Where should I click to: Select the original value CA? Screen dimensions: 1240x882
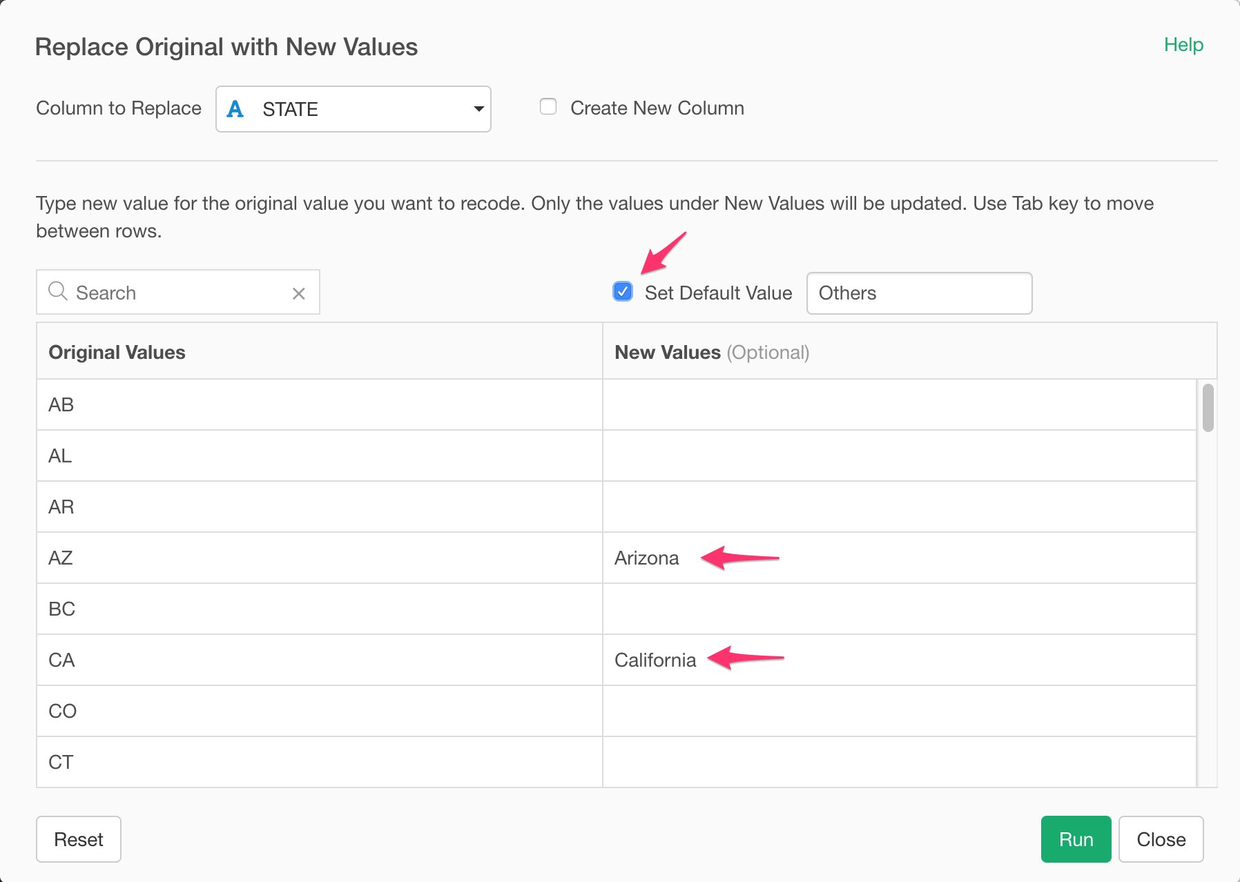click(x=320, y=660)
